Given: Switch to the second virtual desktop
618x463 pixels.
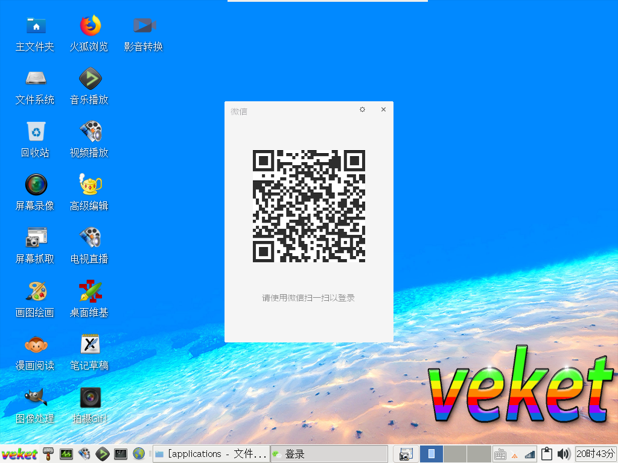Looking at the screenshot, I should [x=455, y=454].
